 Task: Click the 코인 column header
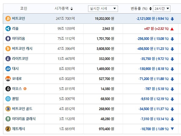pos(24,8)
